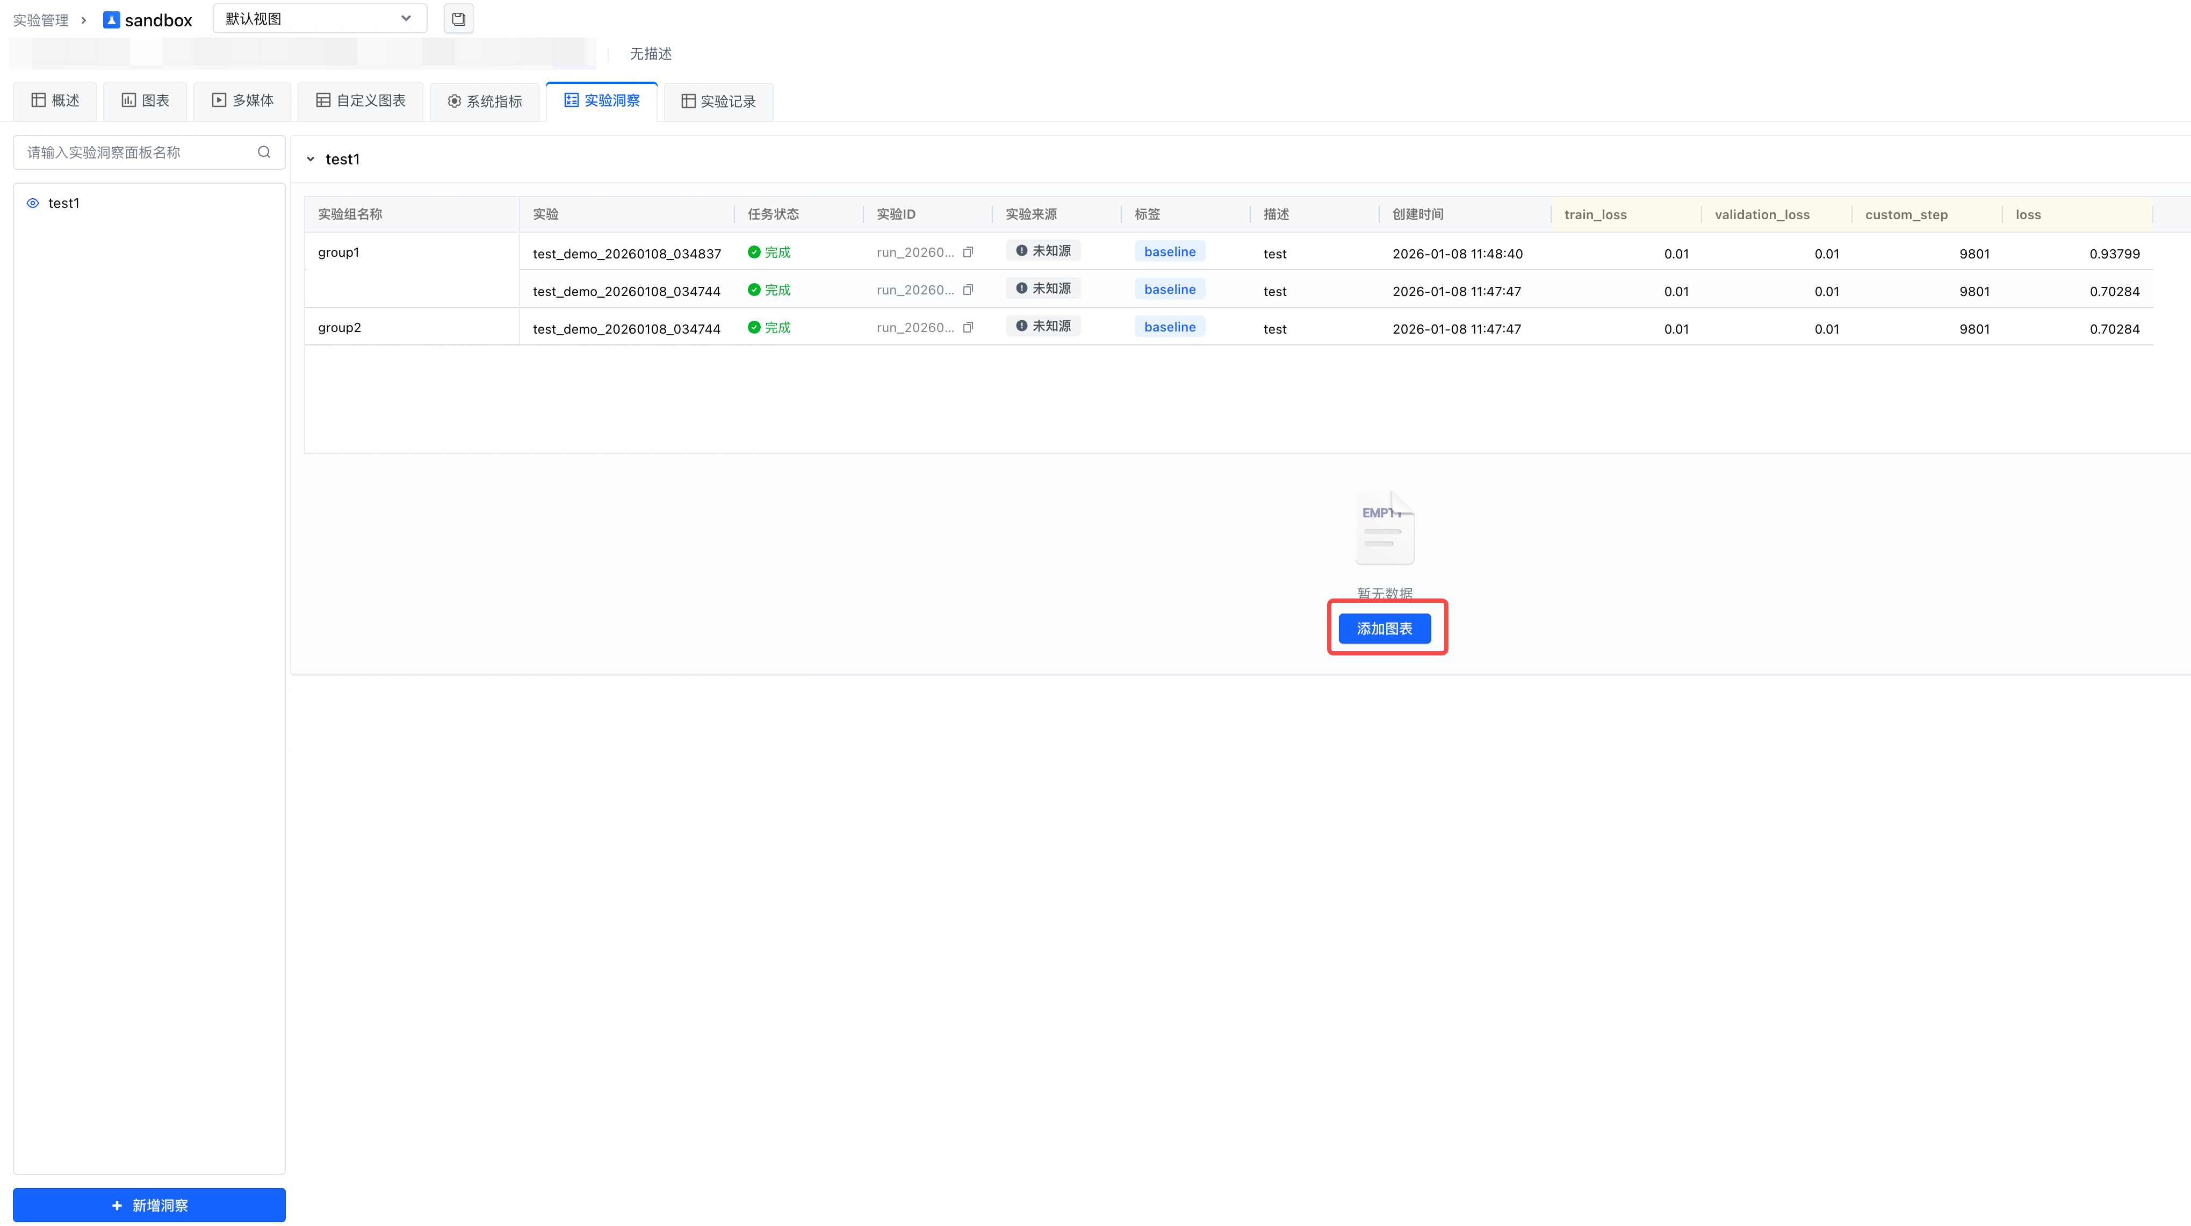Switch to the 系统指标 tab
Screen dimensions: 2191x1226
485,101
